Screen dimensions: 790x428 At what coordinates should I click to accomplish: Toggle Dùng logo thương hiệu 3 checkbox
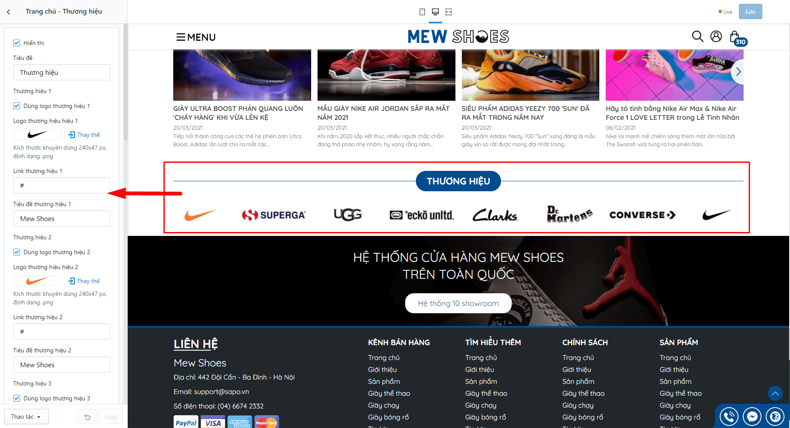coord(17,398)
